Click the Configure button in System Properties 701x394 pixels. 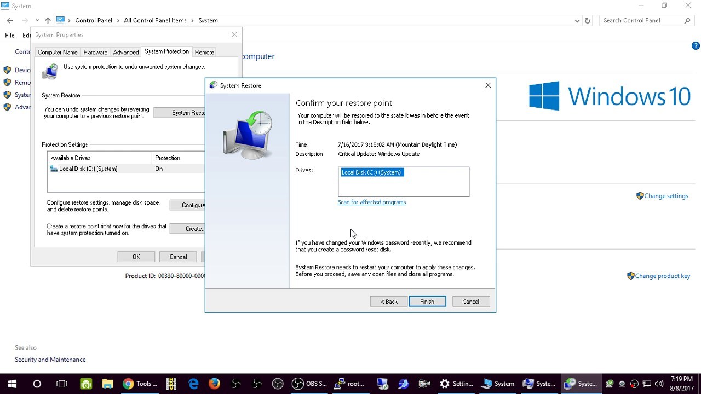pyautogui.click(x=187, y=205)
